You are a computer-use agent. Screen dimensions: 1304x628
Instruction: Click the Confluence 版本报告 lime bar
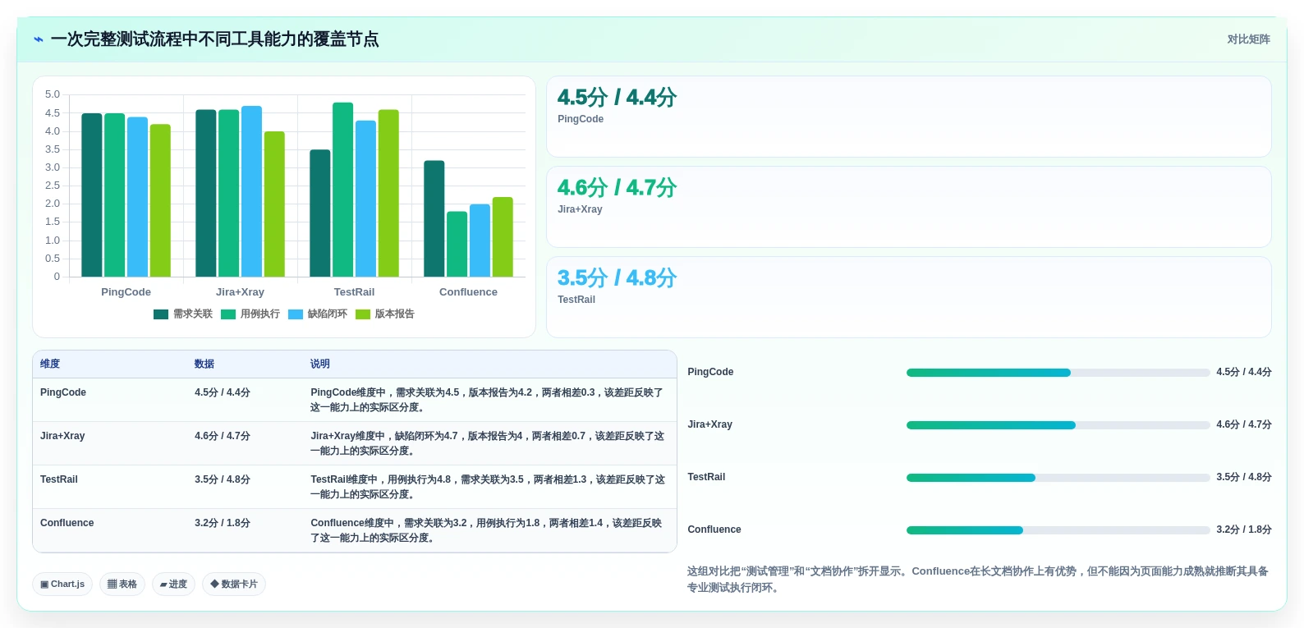click(x=503, y=237)
